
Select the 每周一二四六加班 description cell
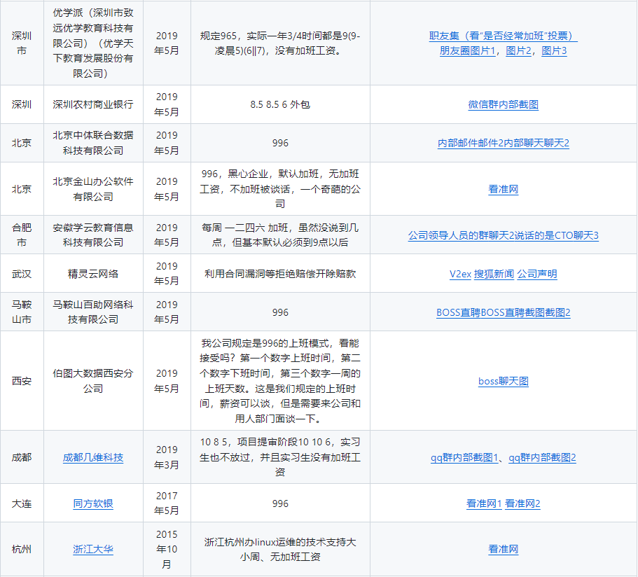pyautogui.click(x=280, y=235)
